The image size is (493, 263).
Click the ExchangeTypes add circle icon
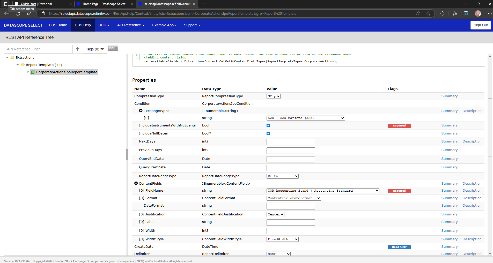point(141,111)
